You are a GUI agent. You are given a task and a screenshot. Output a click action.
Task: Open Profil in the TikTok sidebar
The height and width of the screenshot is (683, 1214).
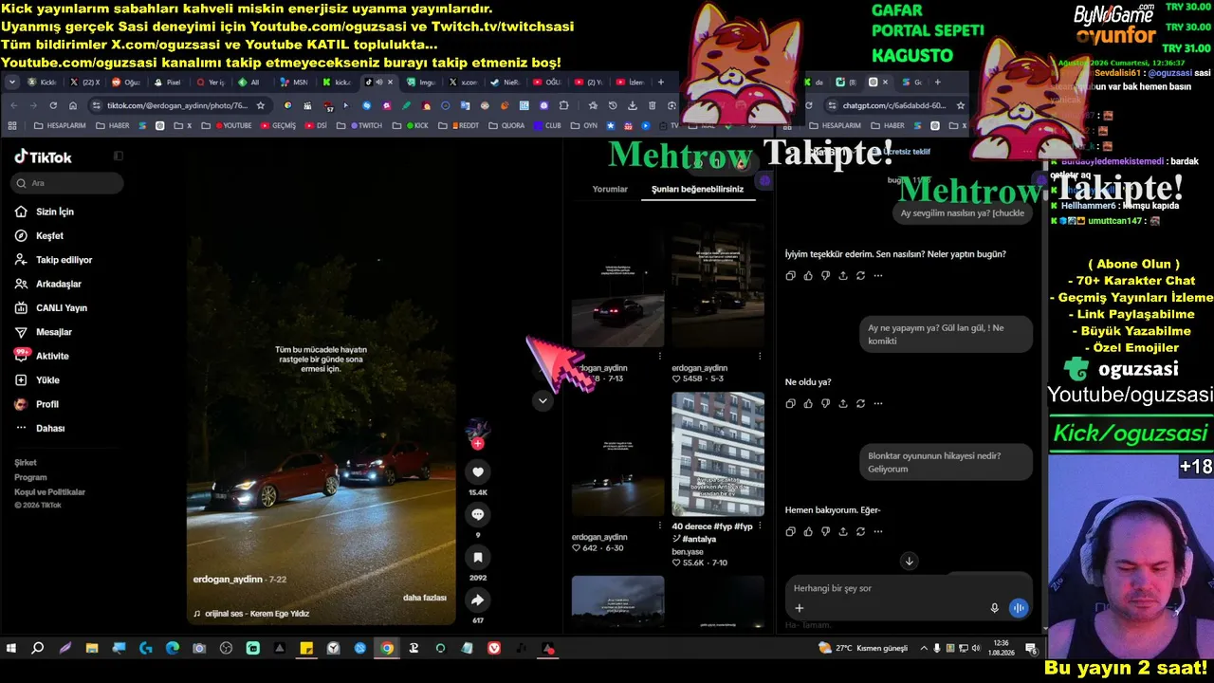[x=46, y=404]
